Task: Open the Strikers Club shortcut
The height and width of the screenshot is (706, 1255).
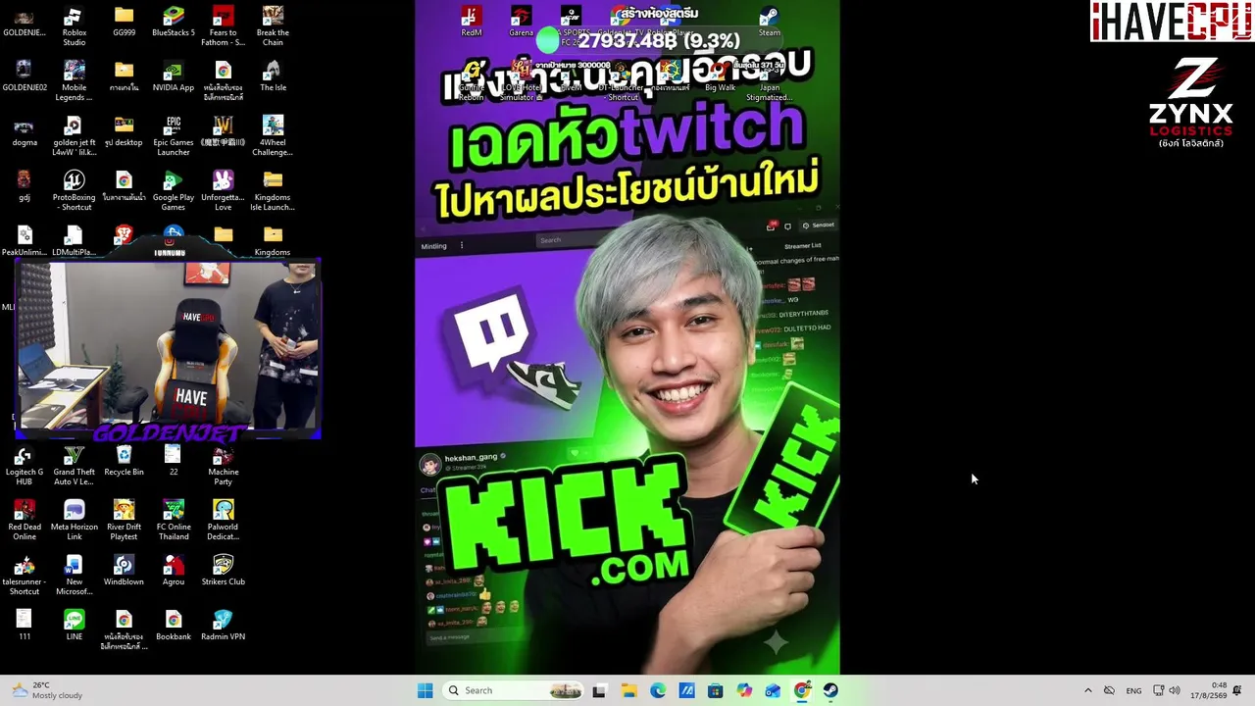Action: click(x=223, y=571)
